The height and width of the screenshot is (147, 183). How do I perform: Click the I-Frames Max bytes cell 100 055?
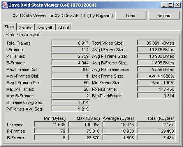coord(84,125)
